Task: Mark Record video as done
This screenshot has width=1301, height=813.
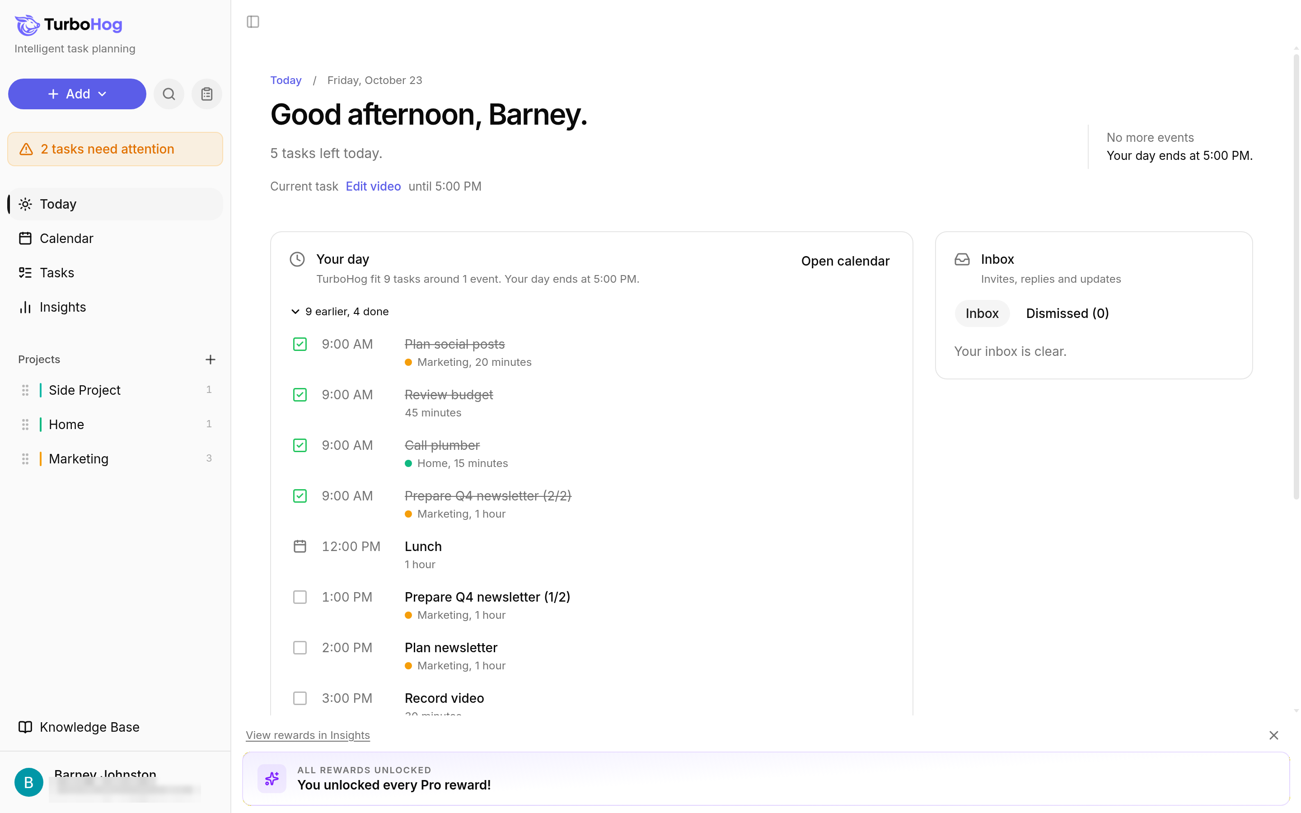Action: 300,698
